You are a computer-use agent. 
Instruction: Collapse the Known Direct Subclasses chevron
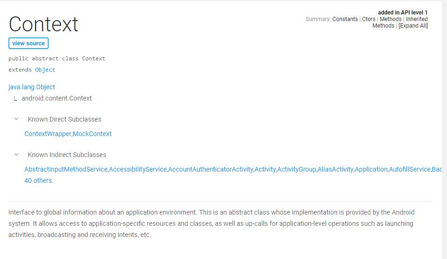point(16,119)
